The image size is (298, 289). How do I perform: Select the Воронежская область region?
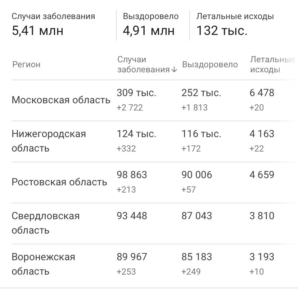[43, 264]
